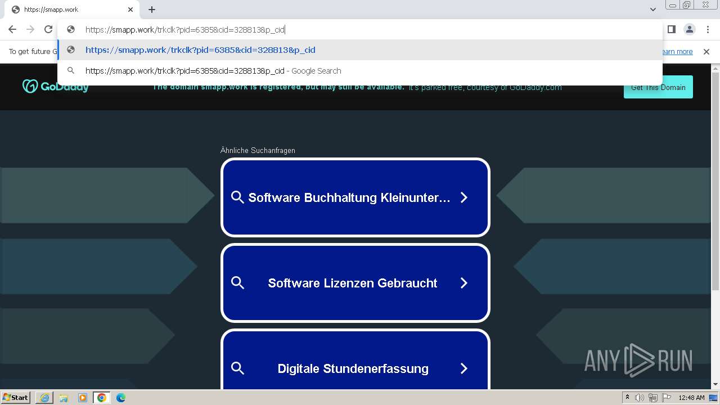The image size is (720, 405).
Task: Launch Microsoft Edge from taskbar
Action: click(x=121, y=398)
